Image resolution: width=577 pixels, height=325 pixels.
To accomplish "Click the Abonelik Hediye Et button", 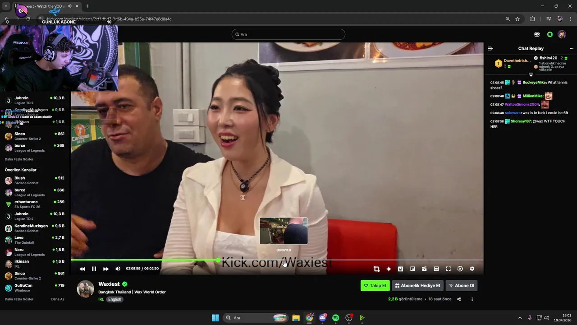I will [418, 286].
